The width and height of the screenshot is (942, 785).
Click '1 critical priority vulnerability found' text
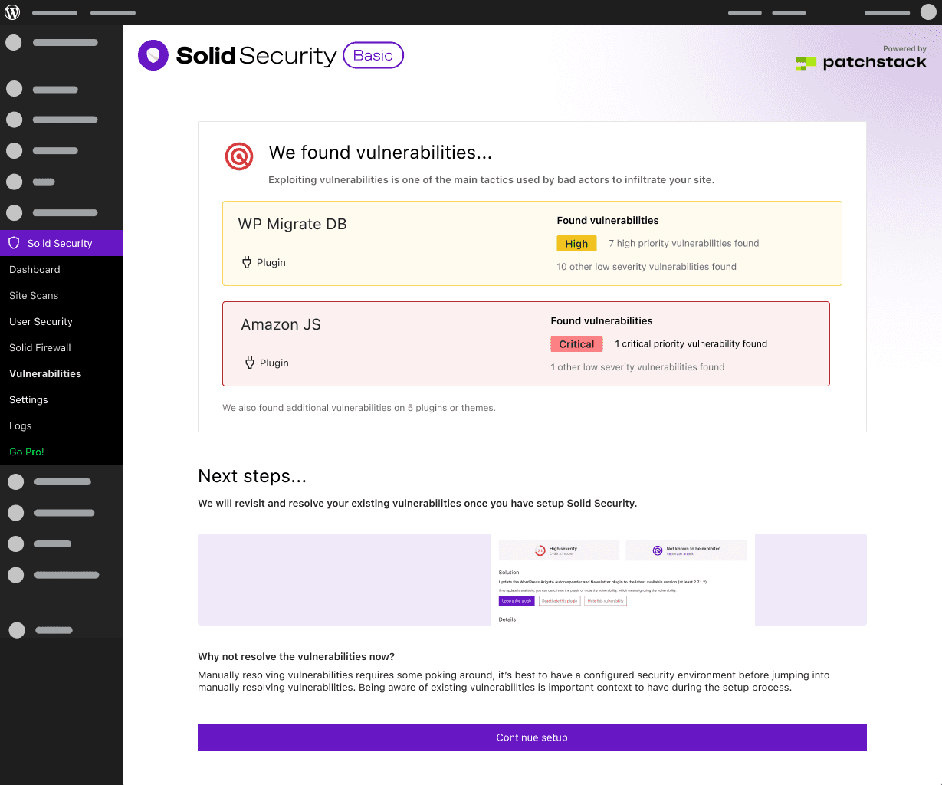[691, 343]
